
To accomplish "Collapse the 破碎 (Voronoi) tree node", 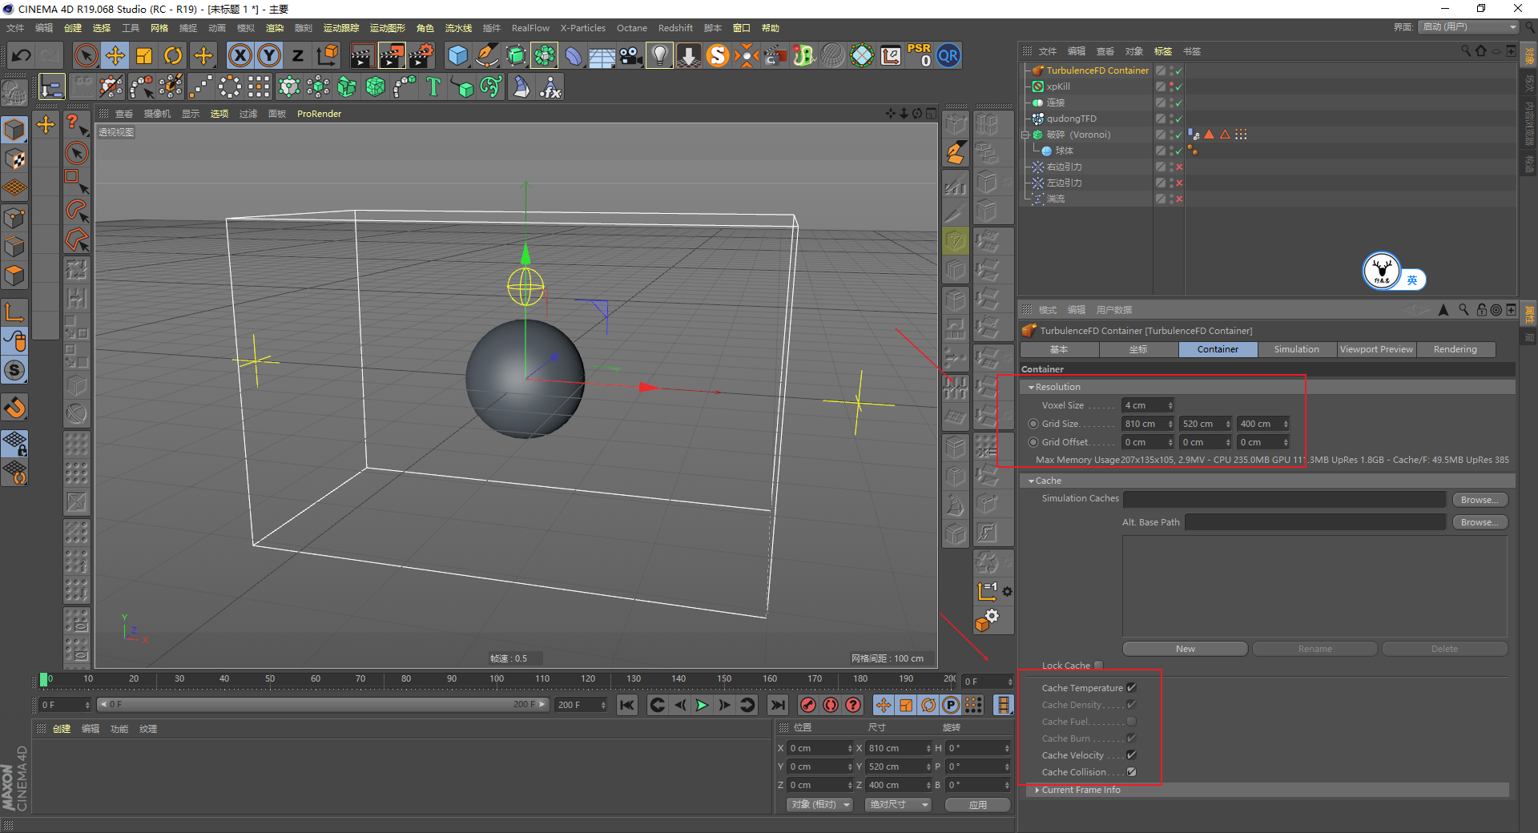I will click(x=1025, y=135).
